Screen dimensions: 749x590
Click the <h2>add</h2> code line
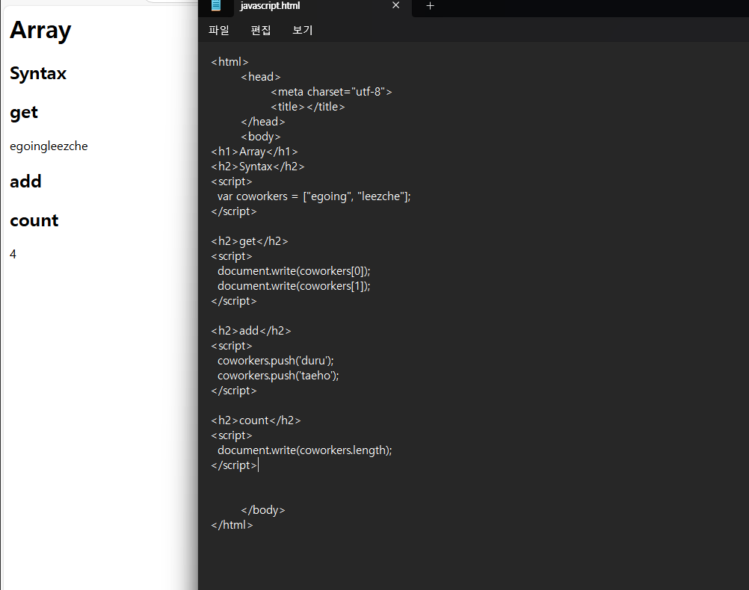(251, 331)
